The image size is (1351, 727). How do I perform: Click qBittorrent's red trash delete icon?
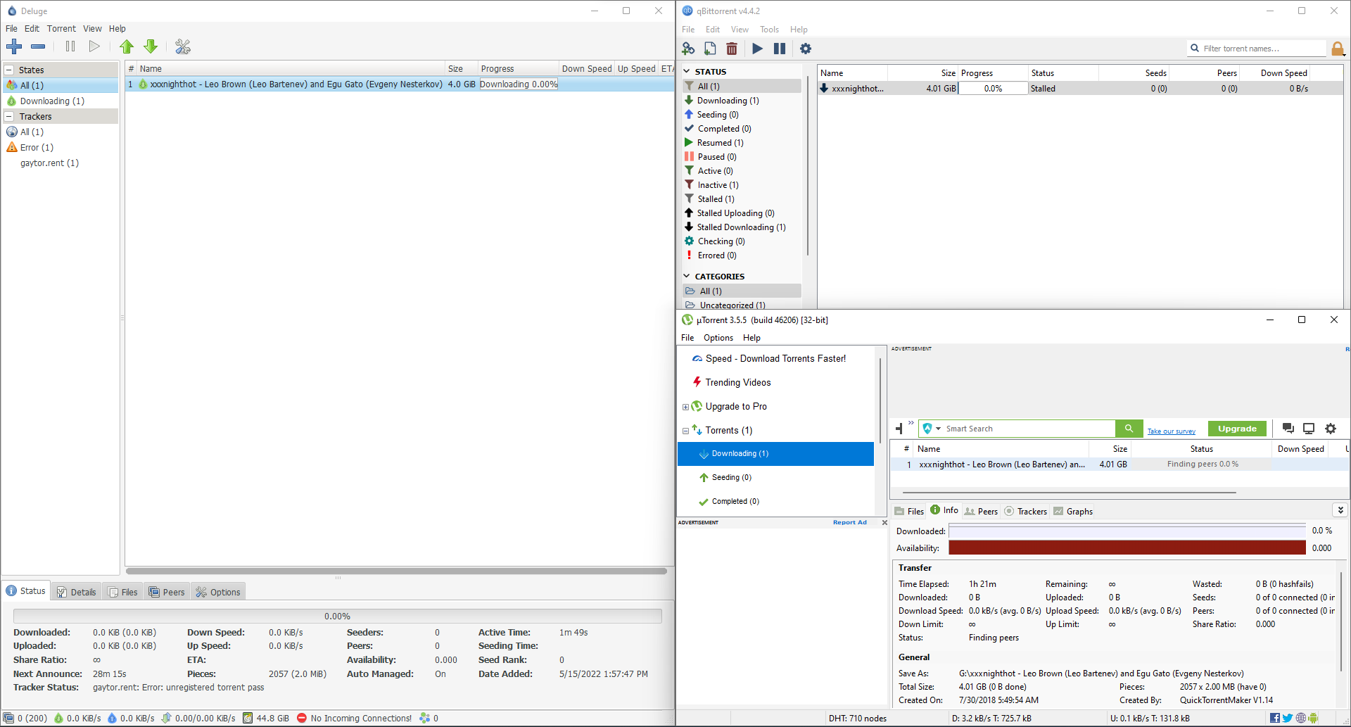point(732,49)
